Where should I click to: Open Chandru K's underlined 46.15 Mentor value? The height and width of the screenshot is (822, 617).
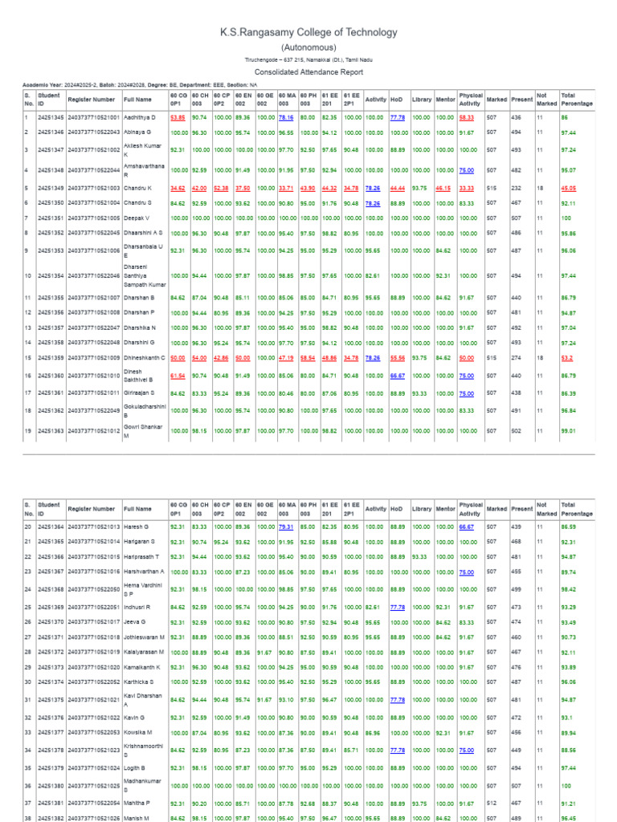coord(443,188)
